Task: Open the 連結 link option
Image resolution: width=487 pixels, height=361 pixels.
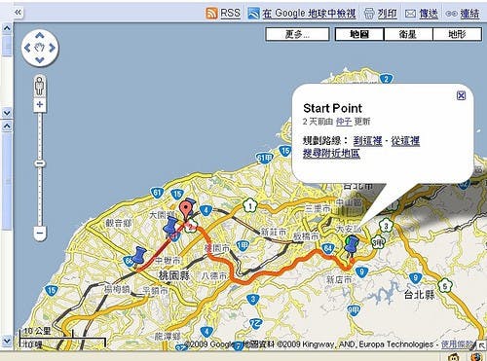Action: click(x=469, y=14)
